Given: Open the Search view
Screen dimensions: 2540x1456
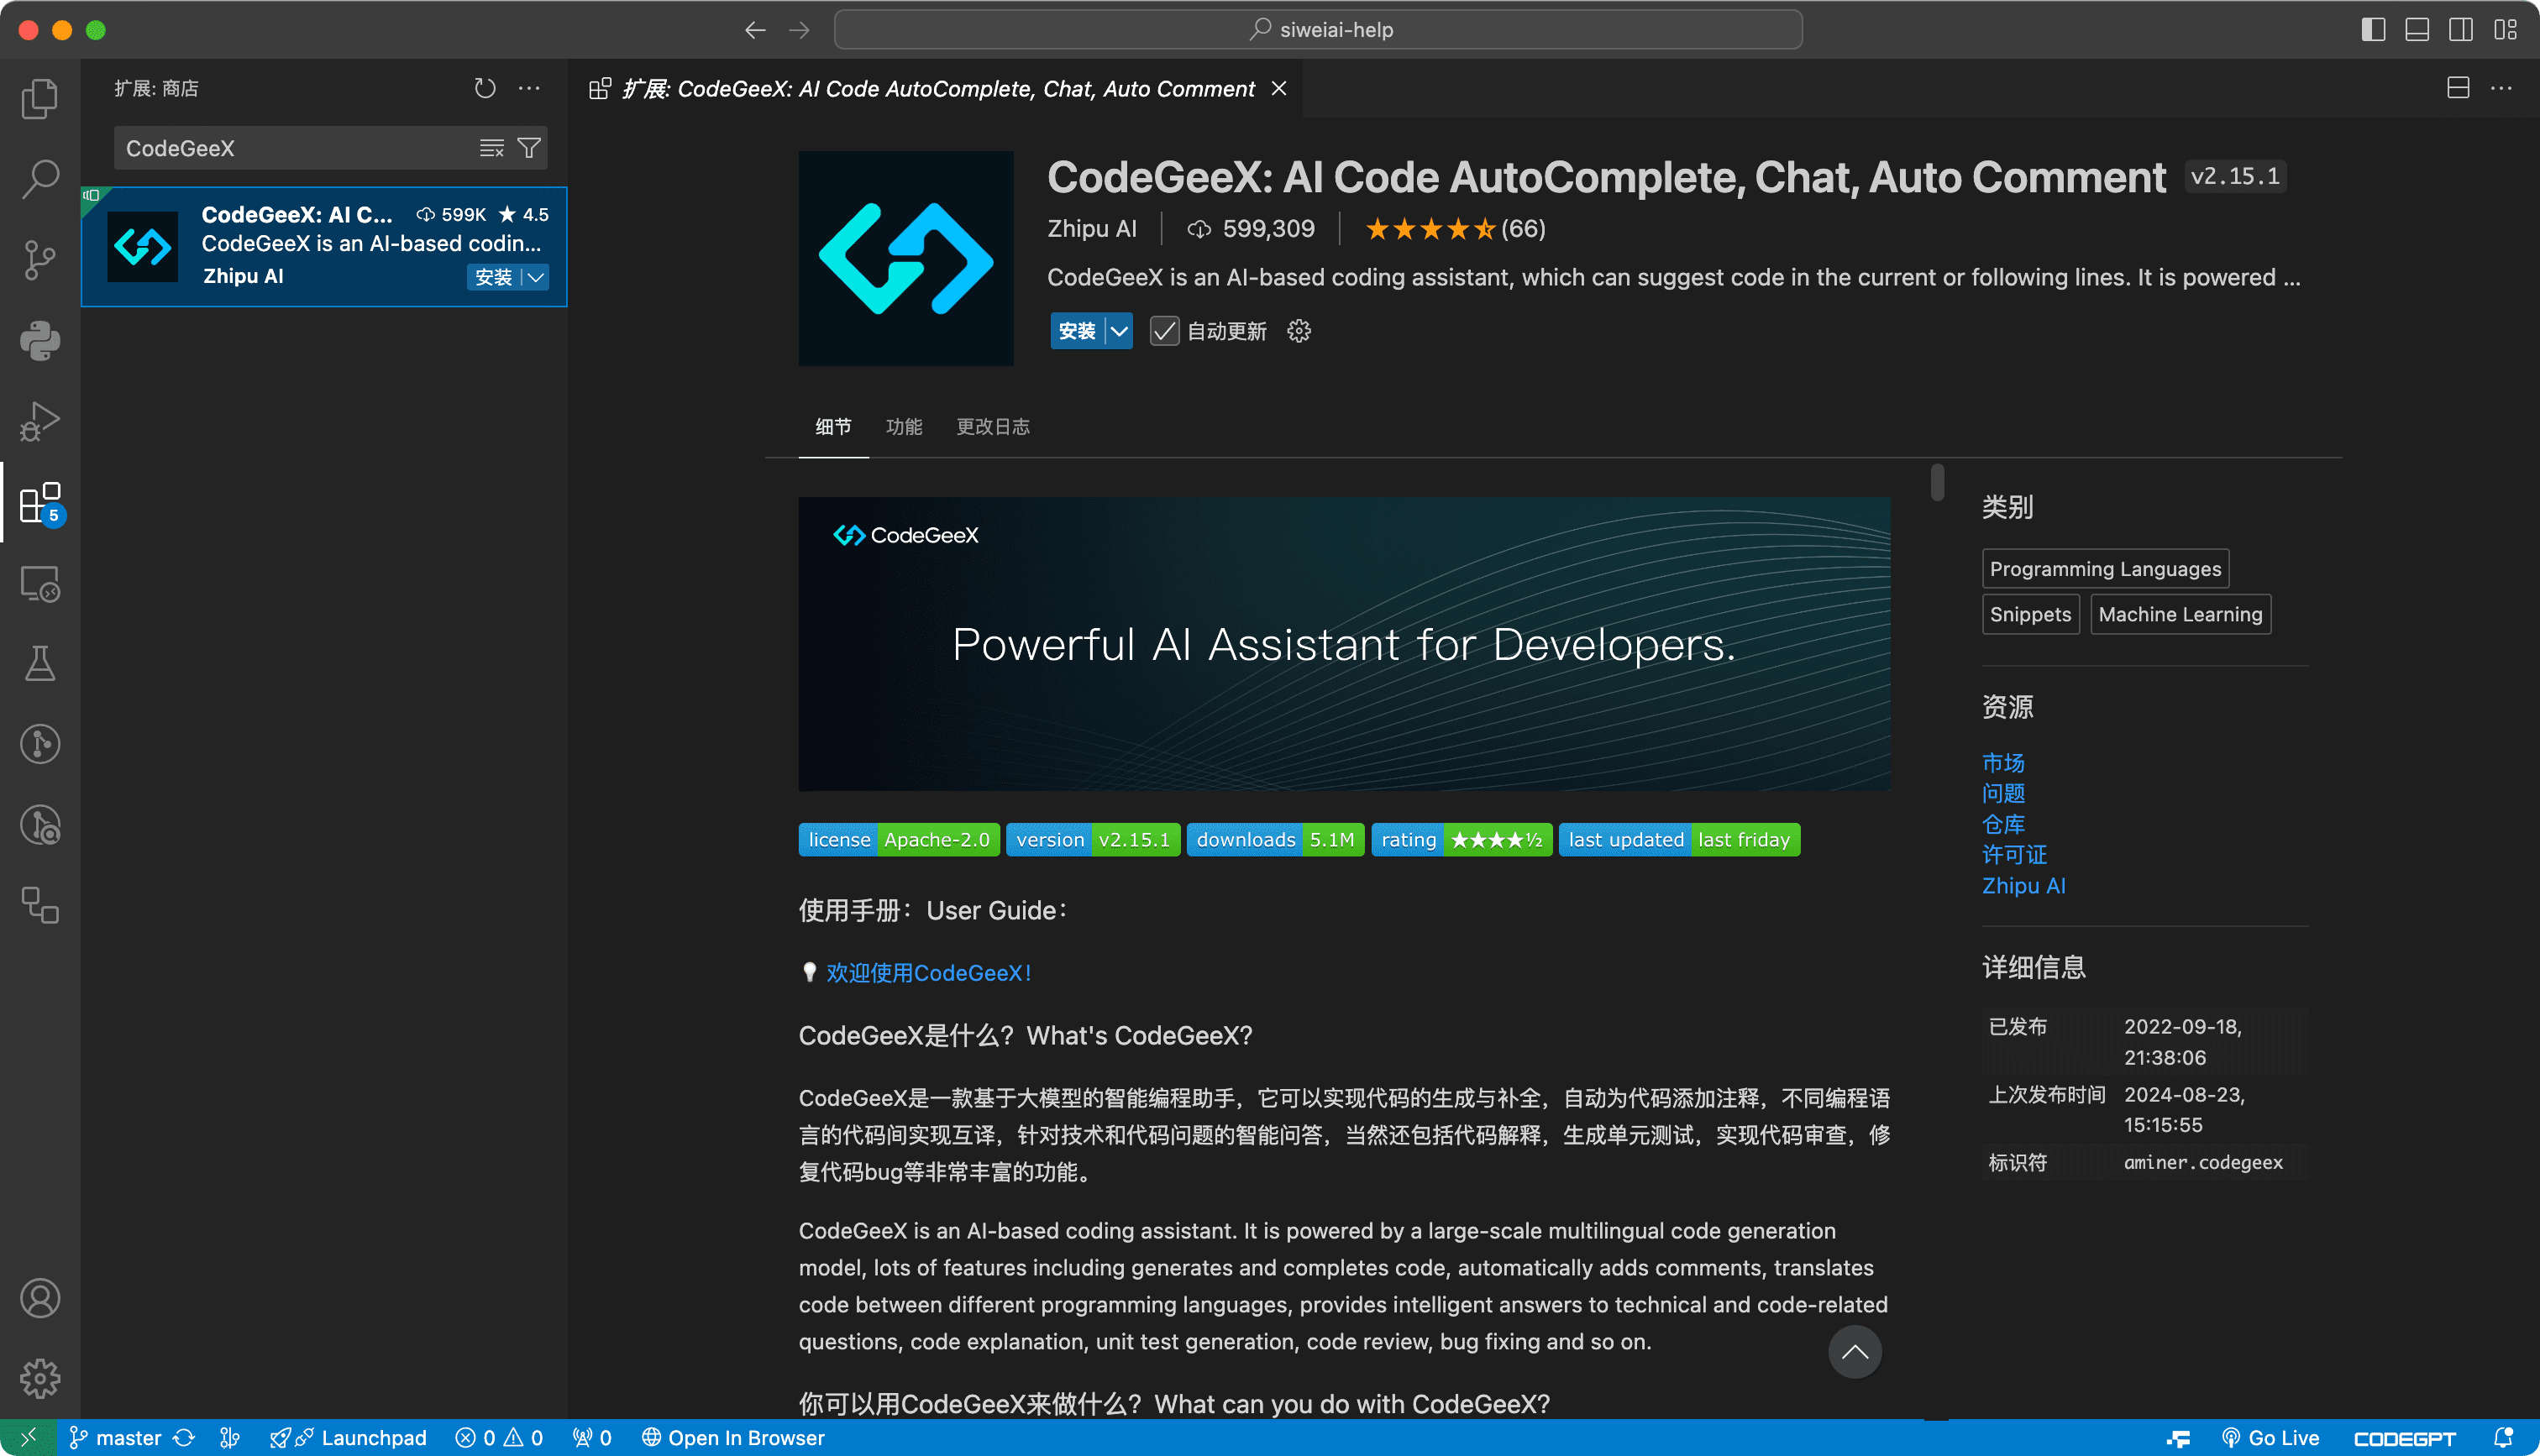Looking at the screenshot, I should click(40, 178).
